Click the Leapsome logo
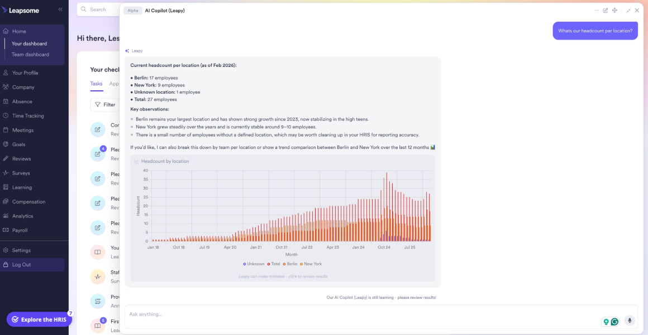 click(x=21, y=11)
